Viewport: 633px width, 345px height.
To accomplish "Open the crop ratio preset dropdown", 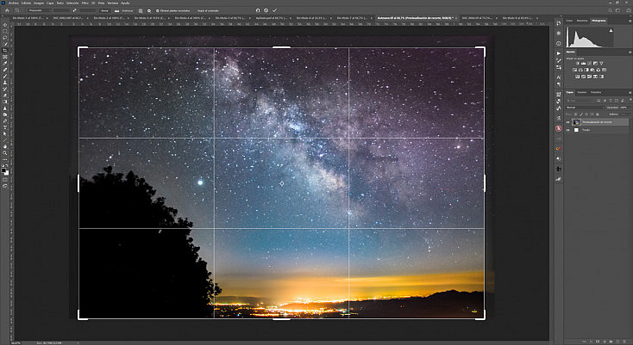I will coord(41,10).
